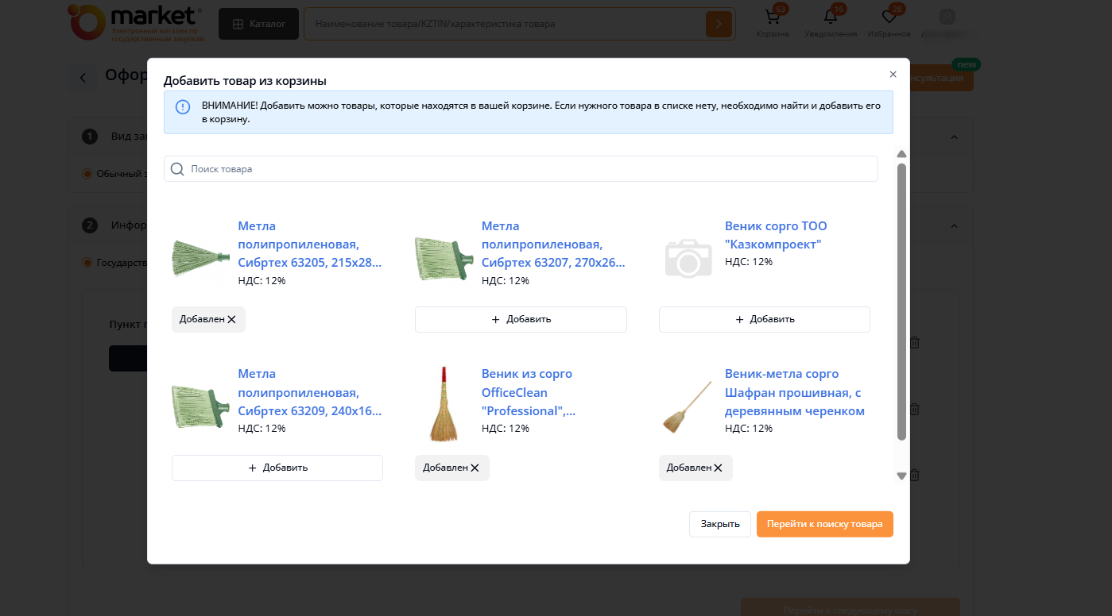Open link Веник из сорго OfficeClean Professional
The width and height of the screenshot is (1112, 616).
click(529, 392)
